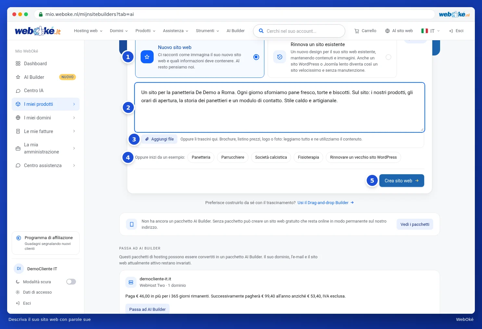
Task: Select the Nuovo sito web radio button
Action: pos(256,57)
